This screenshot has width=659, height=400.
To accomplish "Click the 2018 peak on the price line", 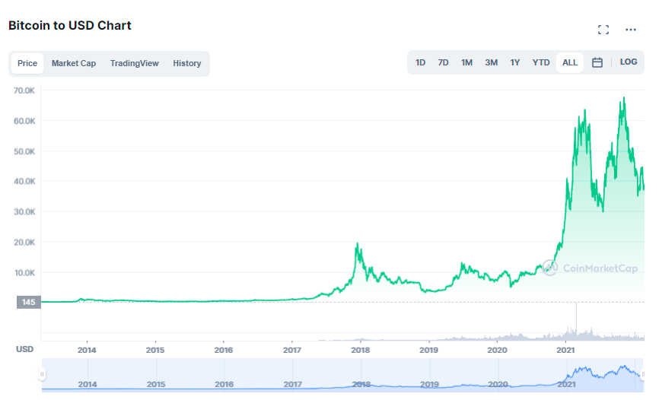I will [x=357, y=243].
